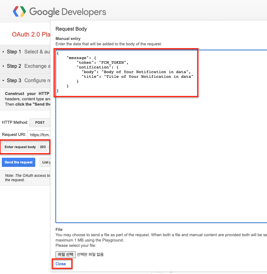Click the "Note: The OAuth access" text
267x274 pixels.
click(27, 176)
